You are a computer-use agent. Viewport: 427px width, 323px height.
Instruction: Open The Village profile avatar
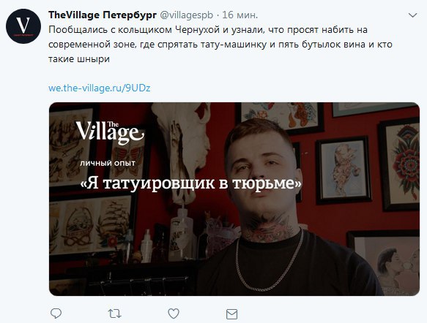tap(23, 26)
